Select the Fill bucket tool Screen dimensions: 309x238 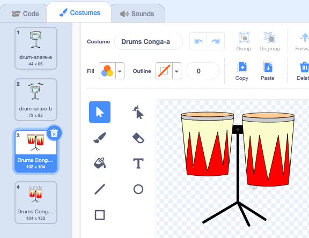[100, 163]
